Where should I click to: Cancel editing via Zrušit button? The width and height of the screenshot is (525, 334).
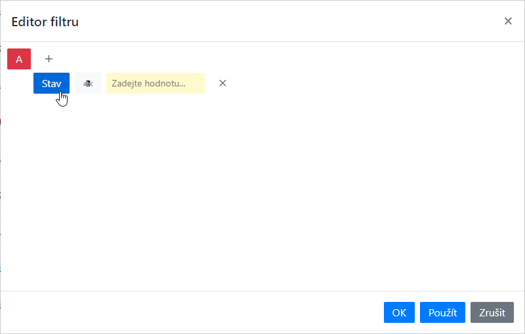tap(492, 312)
